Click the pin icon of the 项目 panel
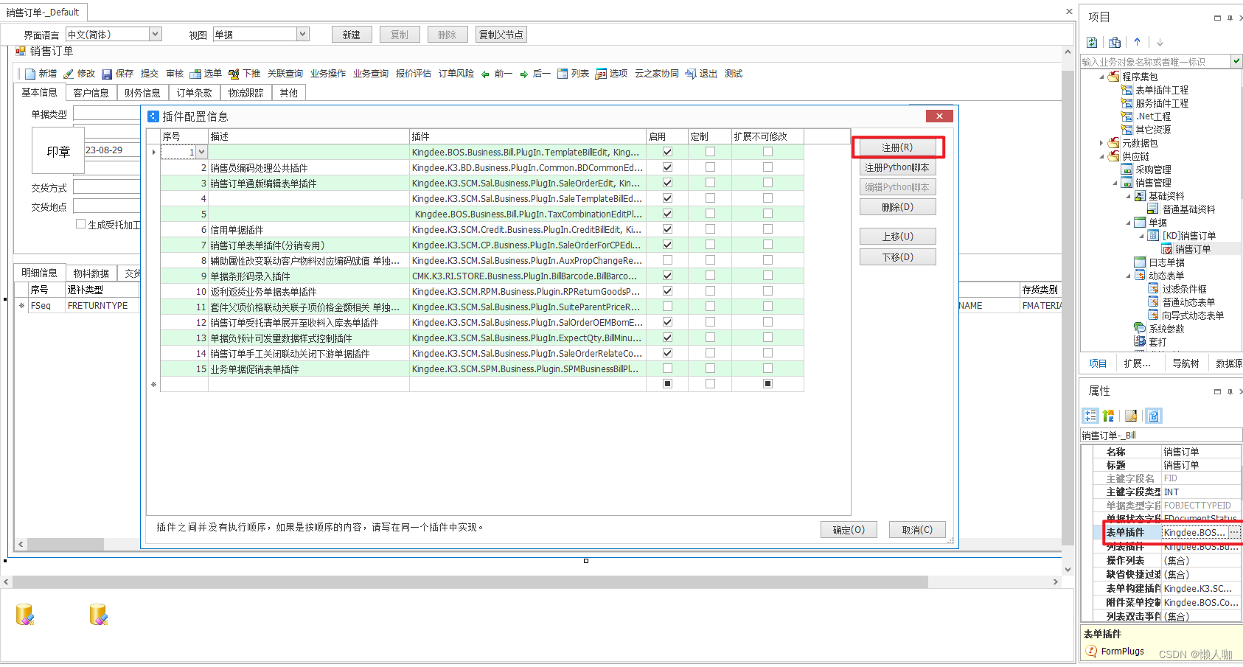1243x667 pixels. click(1230, 18)
